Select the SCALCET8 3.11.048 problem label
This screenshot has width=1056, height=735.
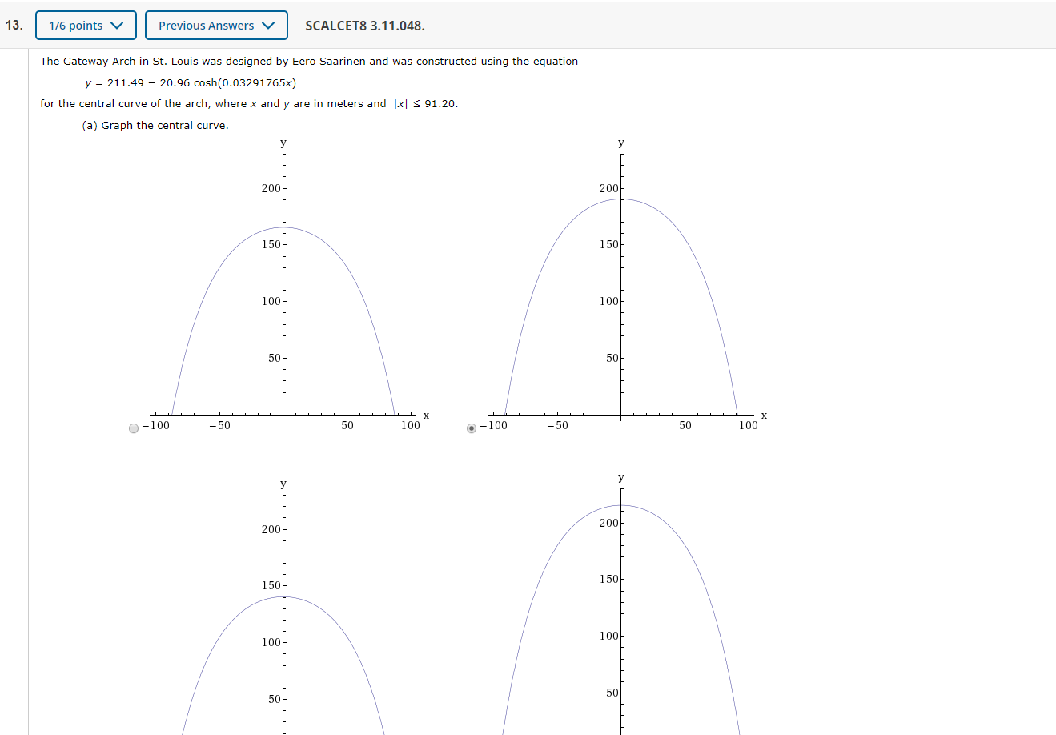pyautogui.click(x=366, y=26)
